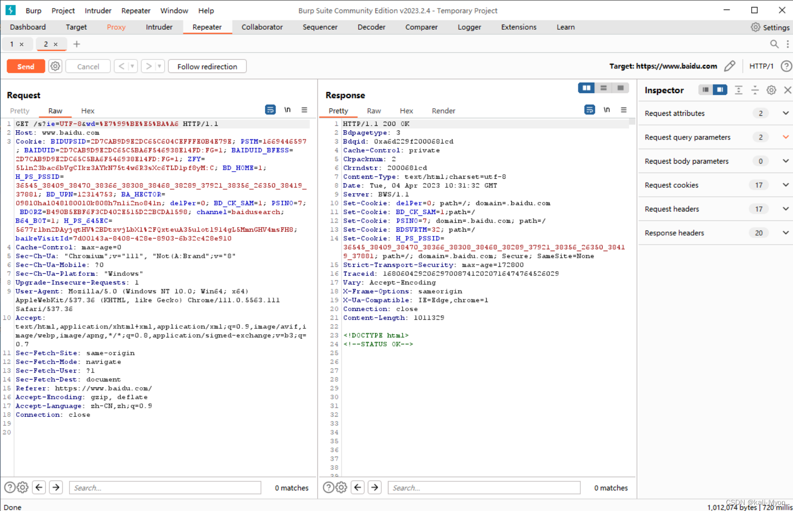
Task: Switch to the Decoder tab
Action: tap(371, 27)
